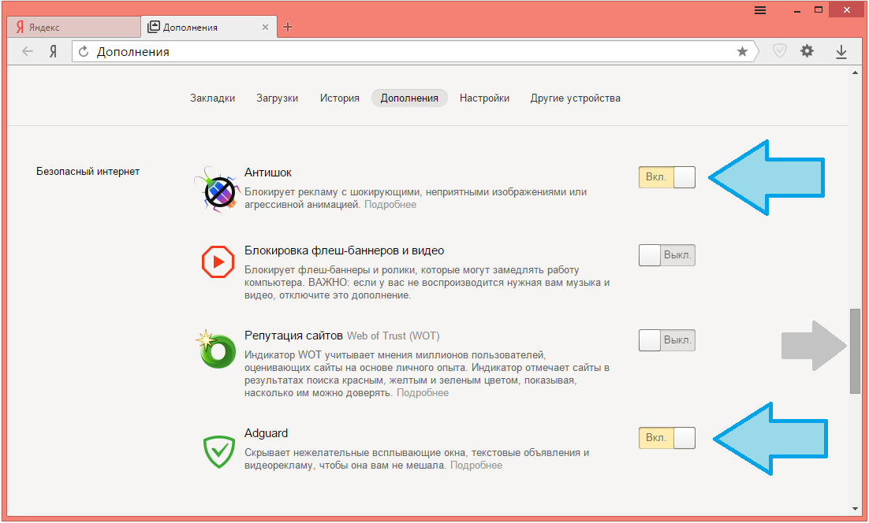This screenshot has height=523, width=869.
Task: Click Подробнее link under Adguard
Action: (476, 466)
